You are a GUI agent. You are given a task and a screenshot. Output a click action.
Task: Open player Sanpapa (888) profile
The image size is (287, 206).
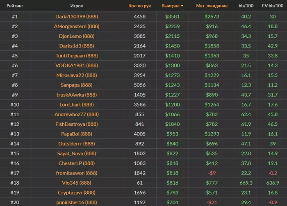[77, 85]
